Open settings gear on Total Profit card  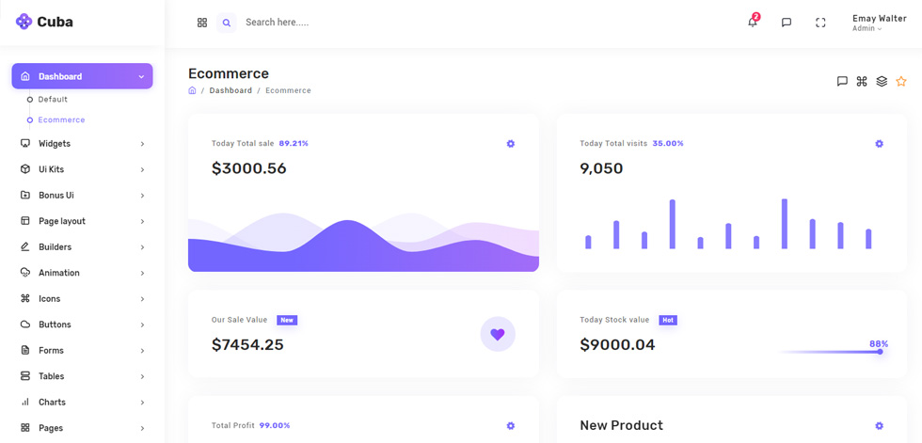510,425
